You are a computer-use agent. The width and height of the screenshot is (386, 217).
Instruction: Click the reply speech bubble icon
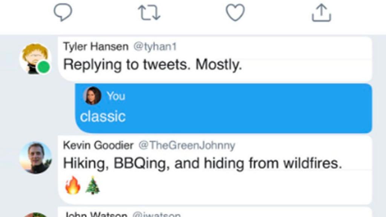(x=63, y=13)
